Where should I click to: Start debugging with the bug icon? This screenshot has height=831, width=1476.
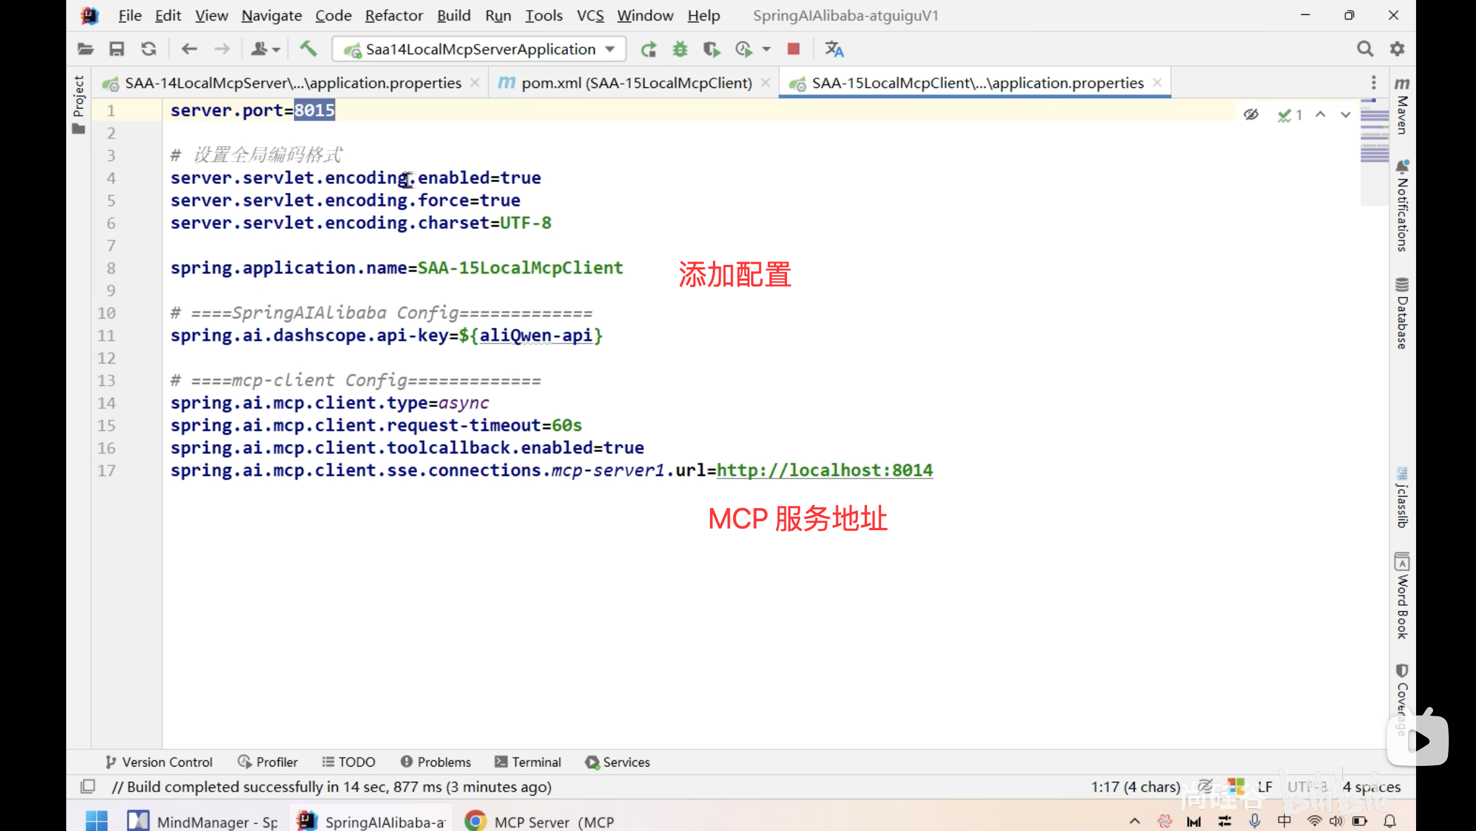point(680,49)
